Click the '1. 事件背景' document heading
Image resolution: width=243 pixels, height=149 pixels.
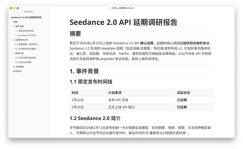pos(84,71)
